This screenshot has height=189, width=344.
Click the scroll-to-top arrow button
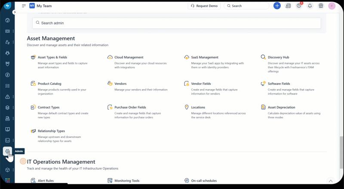(x=330, y=181)
